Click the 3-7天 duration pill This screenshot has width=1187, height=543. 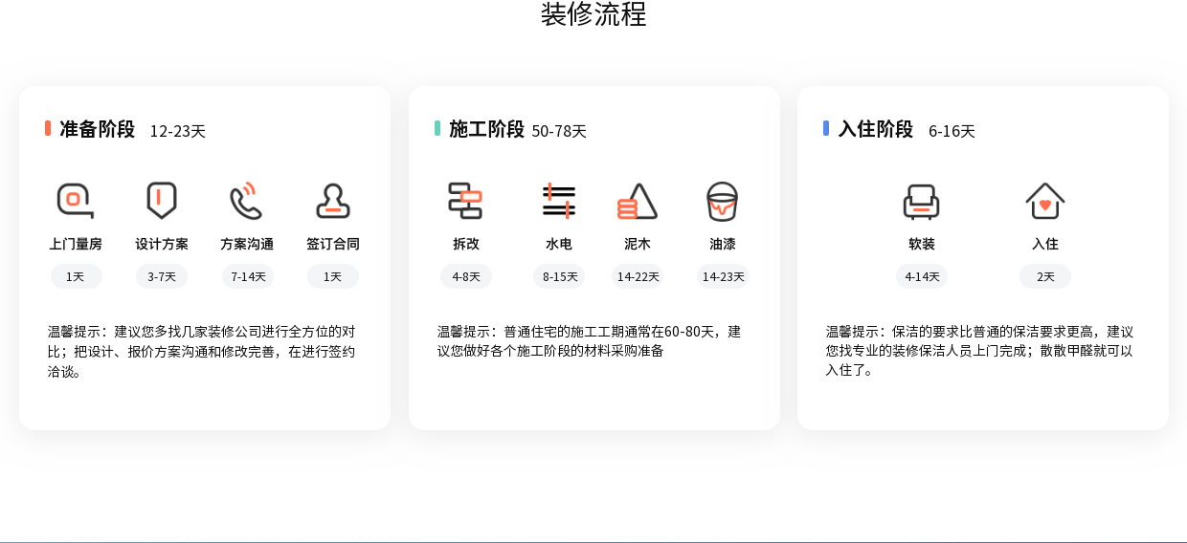[162, 277]
